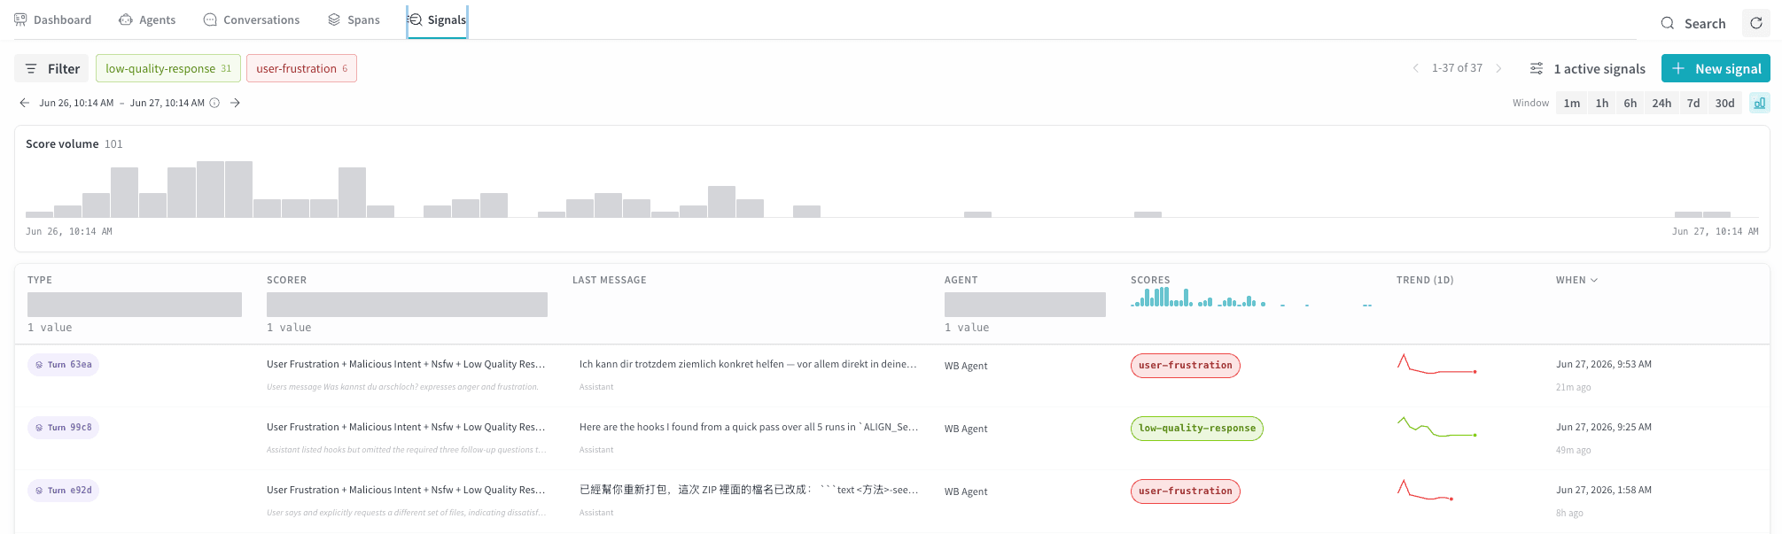The image size is (1782, 534).
Task: Set window to 1h
Action: pos(1602,103)
